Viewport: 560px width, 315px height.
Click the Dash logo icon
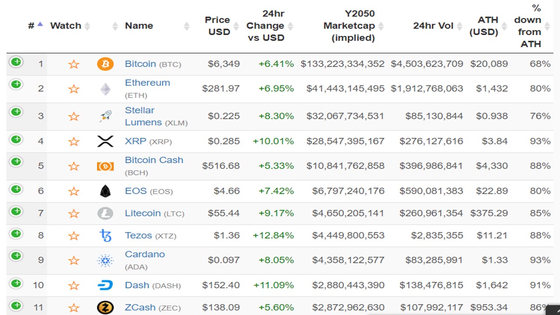pyautogui.click(x=105, y=286)
